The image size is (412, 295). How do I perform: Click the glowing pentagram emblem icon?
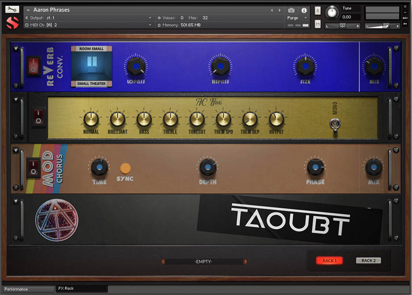tap(57, 220)
